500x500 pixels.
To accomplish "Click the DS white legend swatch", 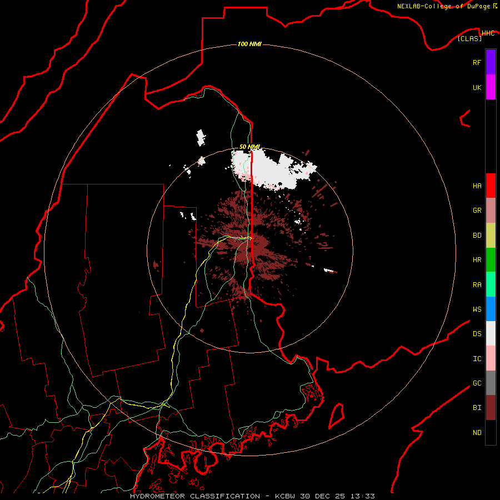I will pos(491,333).
